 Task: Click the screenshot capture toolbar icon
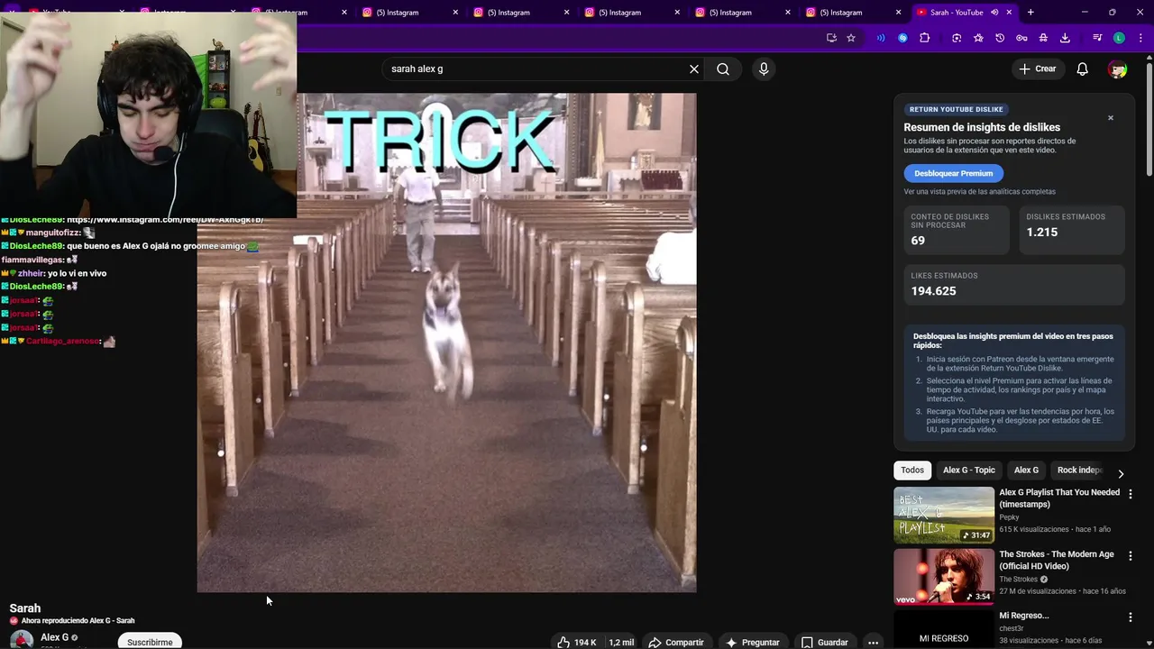tap(957, 38)
